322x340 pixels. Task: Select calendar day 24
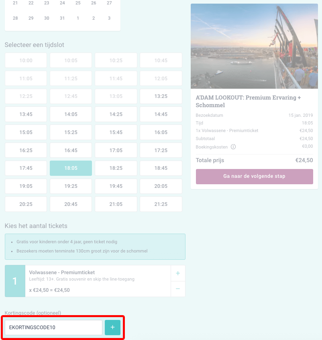[62, 3]
